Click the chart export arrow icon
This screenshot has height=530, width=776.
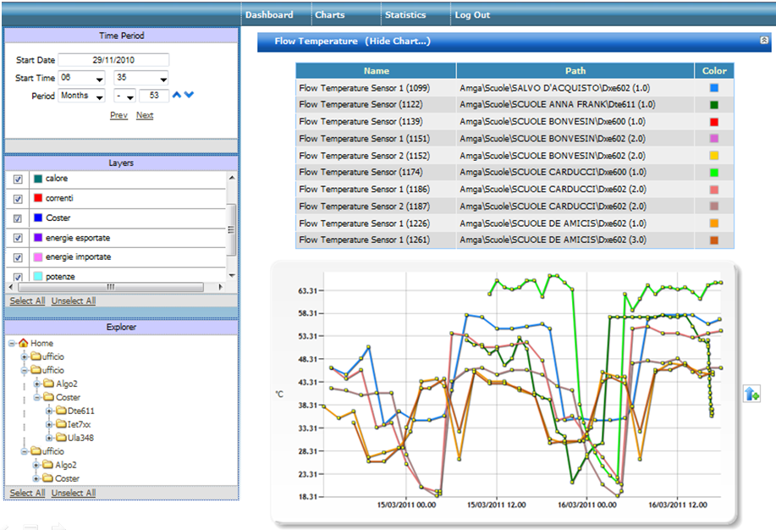click(x=751, y=393)
